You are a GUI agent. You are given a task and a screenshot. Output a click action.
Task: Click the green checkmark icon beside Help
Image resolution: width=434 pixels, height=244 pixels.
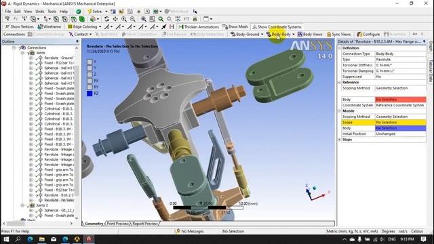click(79, 12)
